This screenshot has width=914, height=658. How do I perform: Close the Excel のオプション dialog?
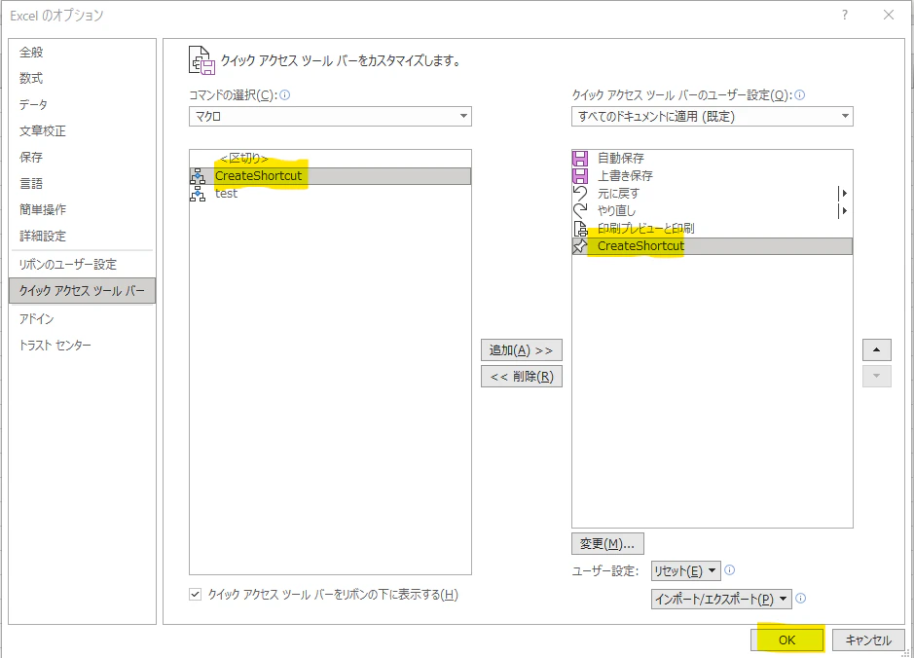[889, 16]
